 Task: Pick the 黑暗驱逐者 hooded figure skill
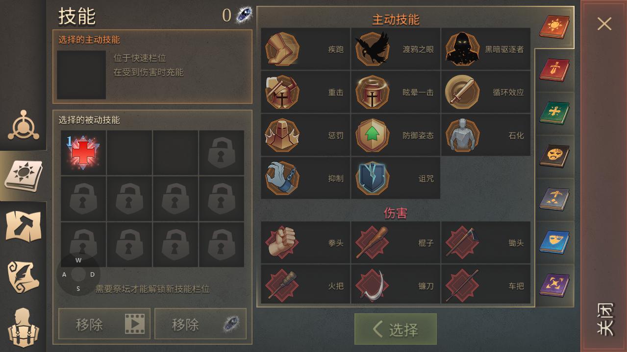(486, 49)
